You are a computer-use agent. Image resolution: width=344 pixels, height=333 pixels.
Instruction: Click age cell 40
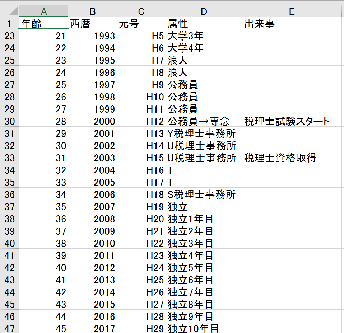click(x=44, y=267)
